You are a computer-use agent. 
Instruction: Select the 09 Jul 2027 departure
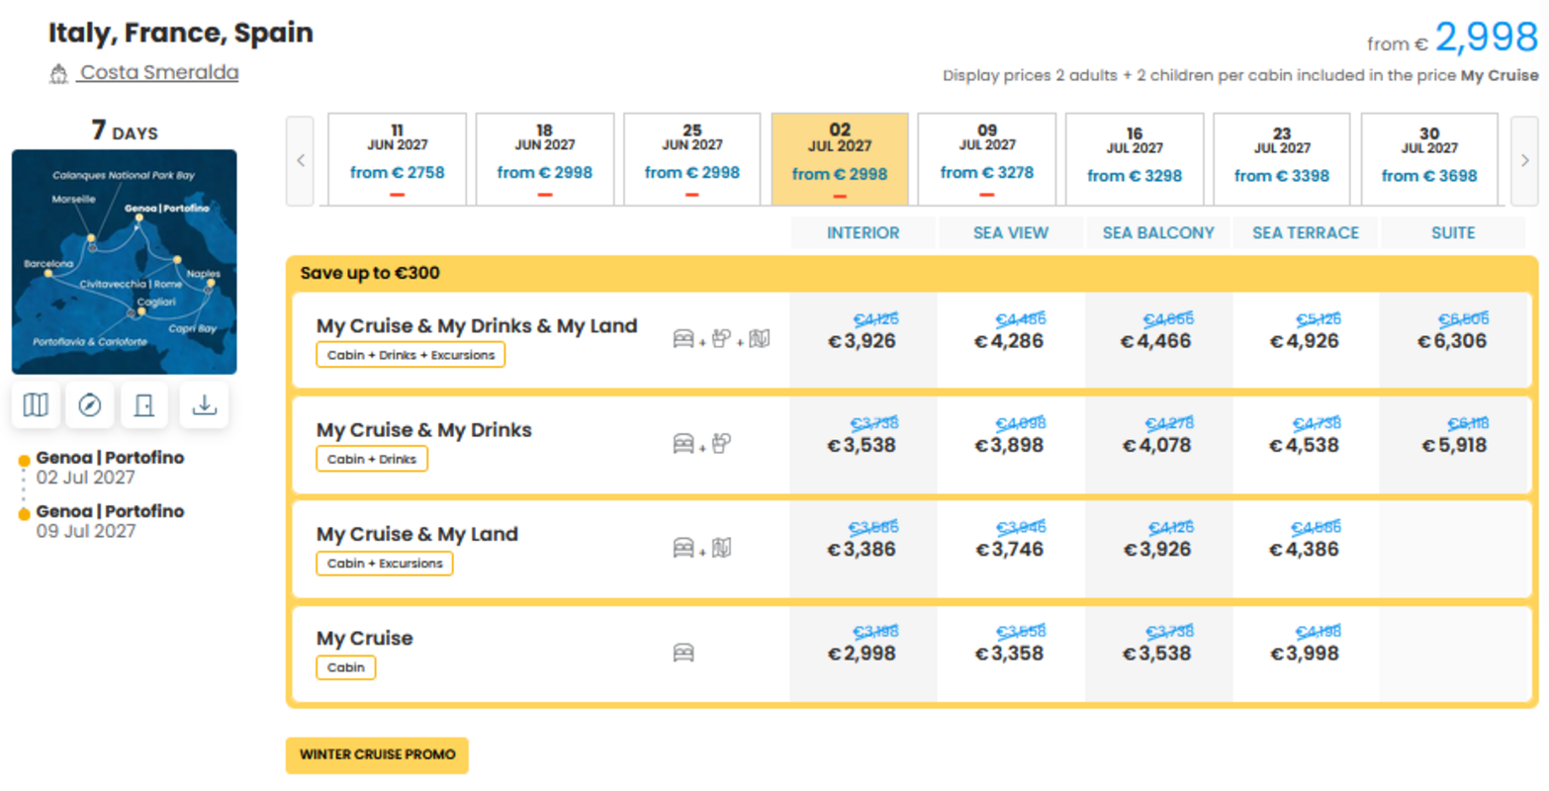pos(987,159)
